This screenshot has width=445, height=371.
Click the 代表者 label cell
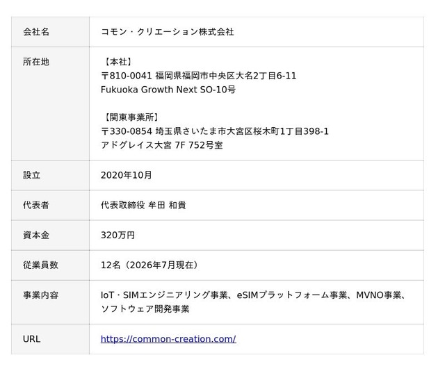pos(50,205)
